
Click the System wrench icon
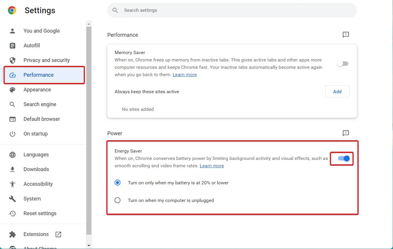point(12,199)
